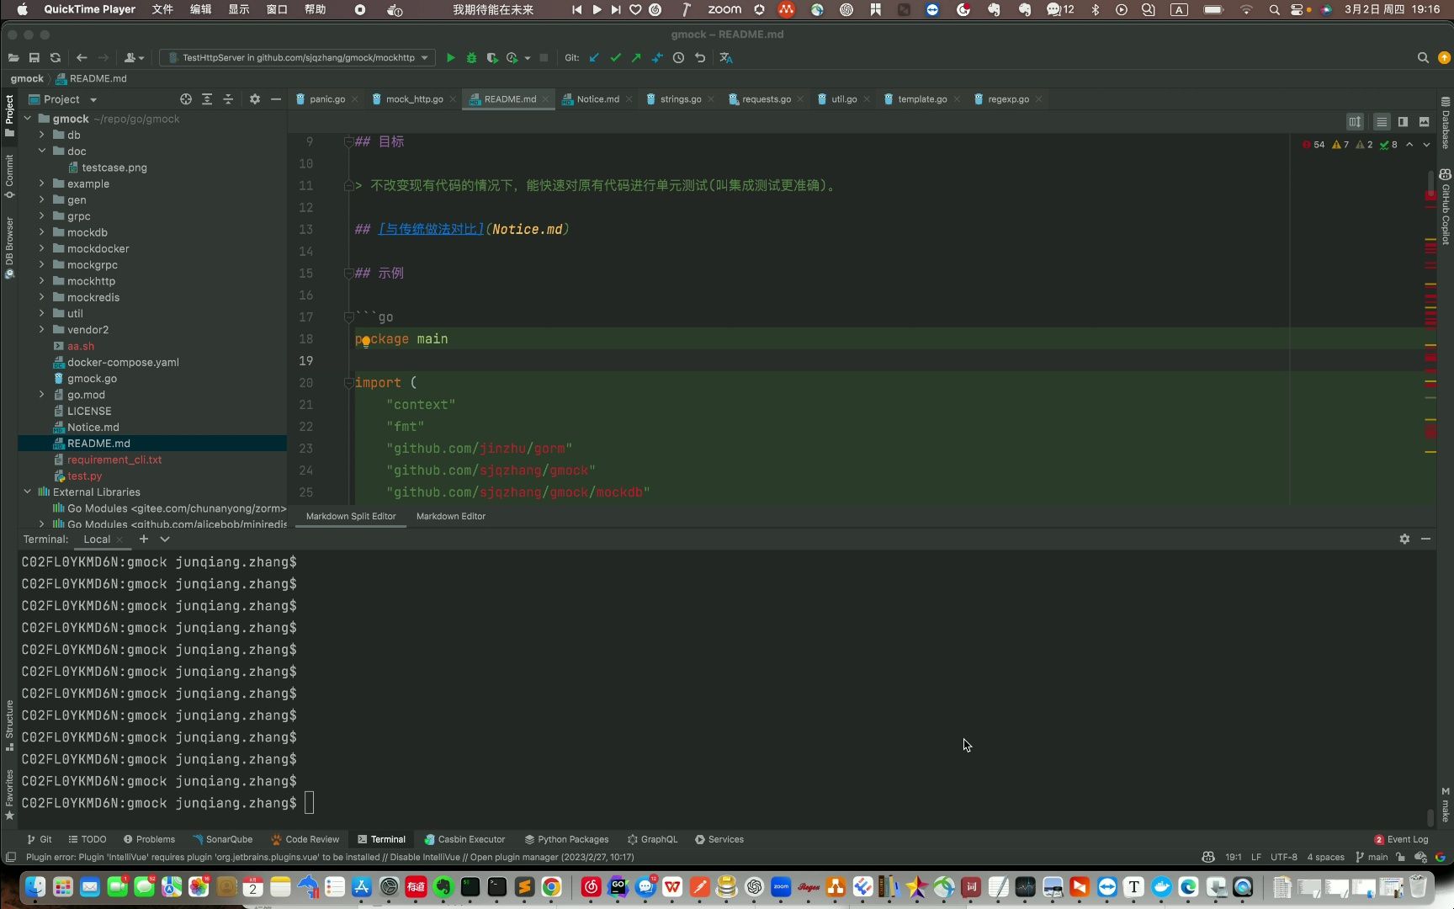1454x909 pixels.
Task: Switch to the panic.go tab
Action: (x=326, y=99)
